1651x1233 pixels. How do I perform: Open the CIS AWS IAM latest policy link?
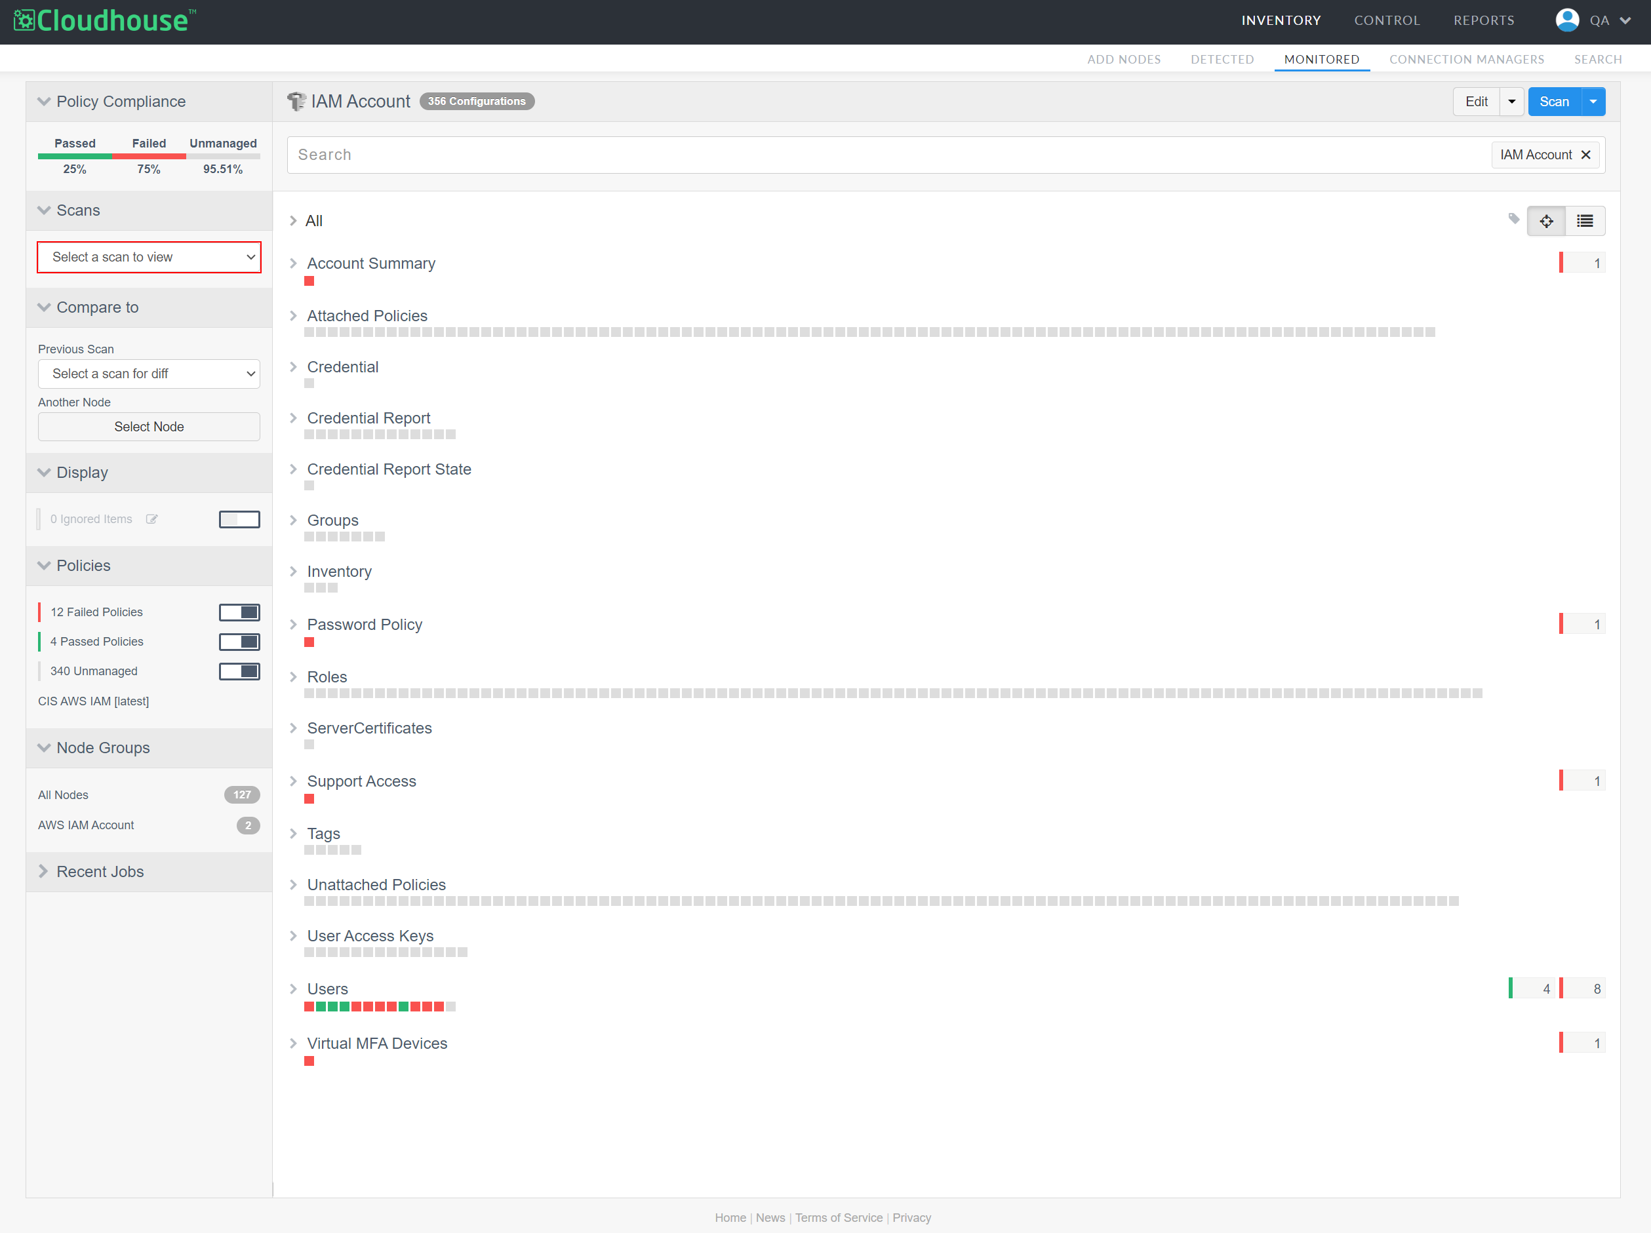coord(93,701)
